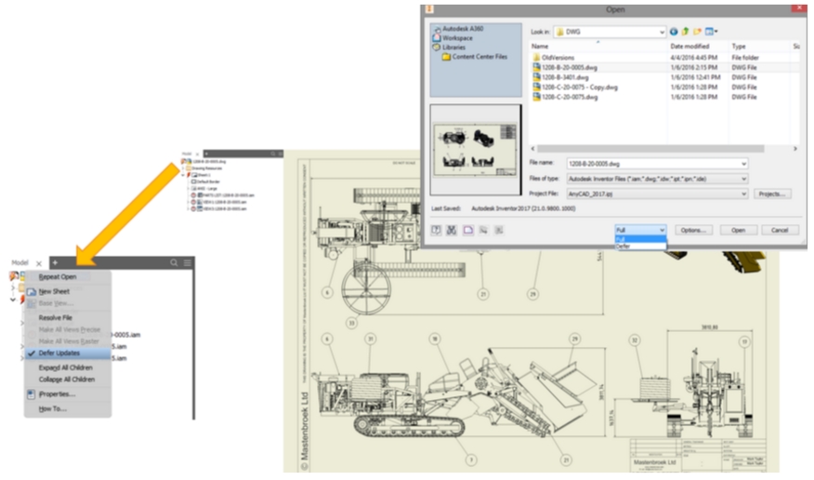
Task: Click the search magnifier icon in Model browser
Action: (174, 263)
